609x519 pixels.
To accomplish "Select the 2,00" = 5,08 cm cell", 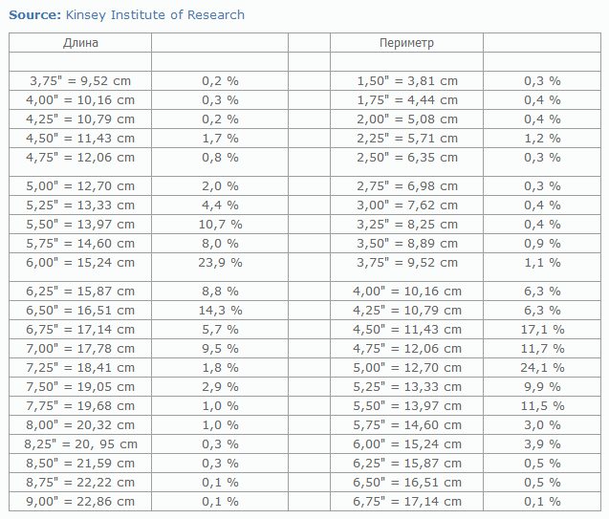I will [406, 119].
